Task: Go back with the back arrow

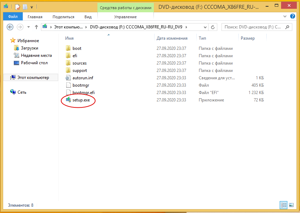Action: tap(10, 27)
